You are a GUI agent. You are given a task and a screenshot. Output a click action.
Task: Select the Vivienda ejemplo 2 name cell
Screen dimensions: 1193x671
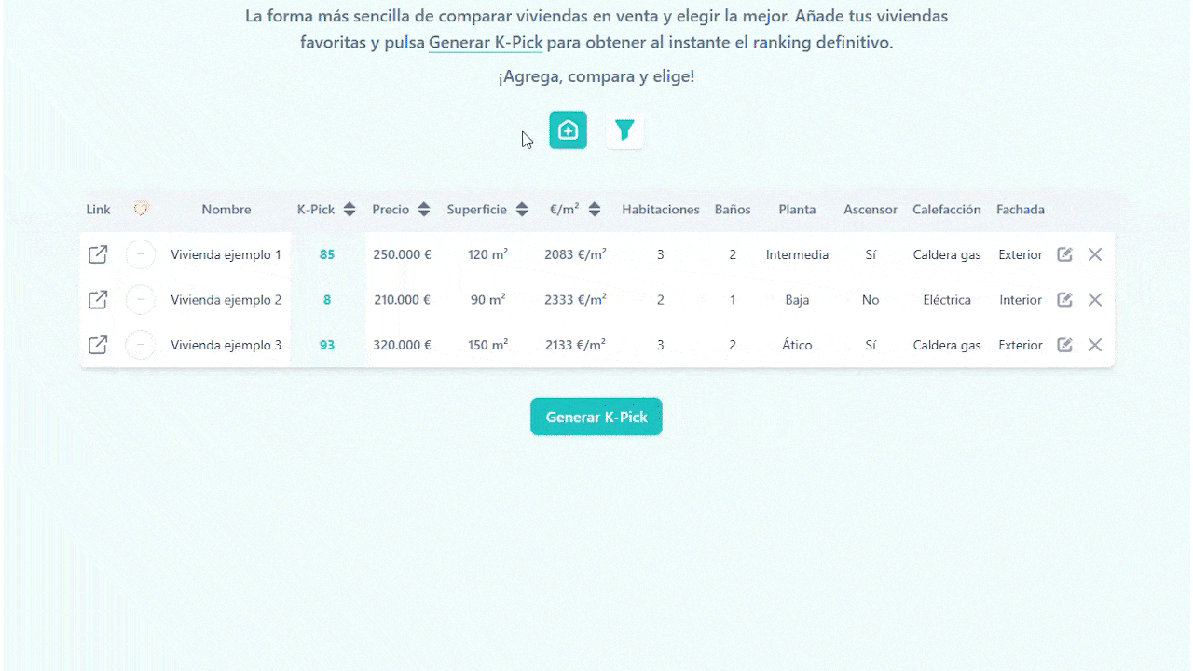click(x=226, y=300)
